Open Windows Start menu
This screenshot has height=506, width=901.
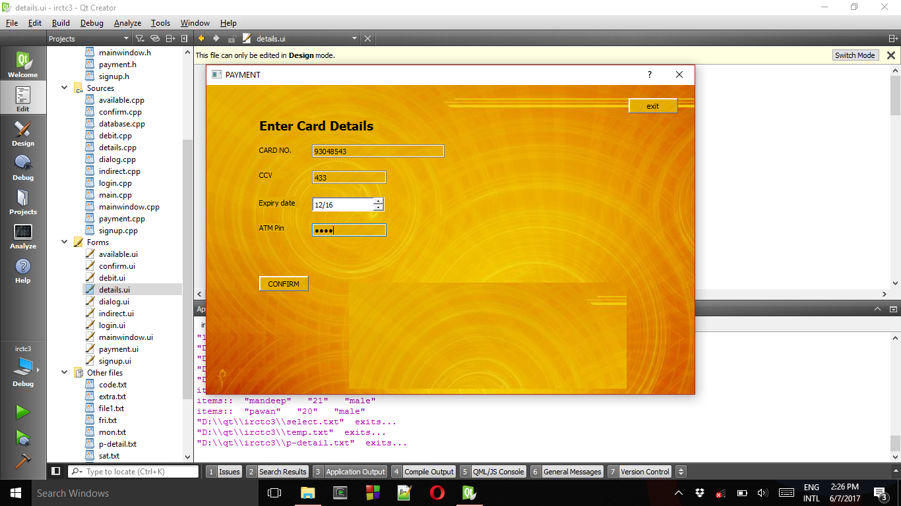click(x=15, y=493)
